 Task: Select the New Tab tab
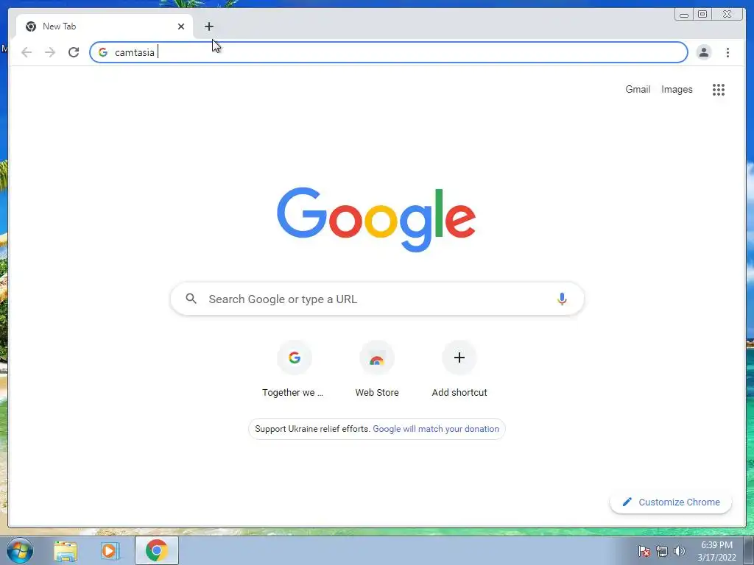click(105, 26)
